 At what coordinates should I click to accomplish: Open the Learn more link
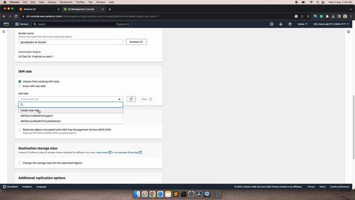[104, 152]
